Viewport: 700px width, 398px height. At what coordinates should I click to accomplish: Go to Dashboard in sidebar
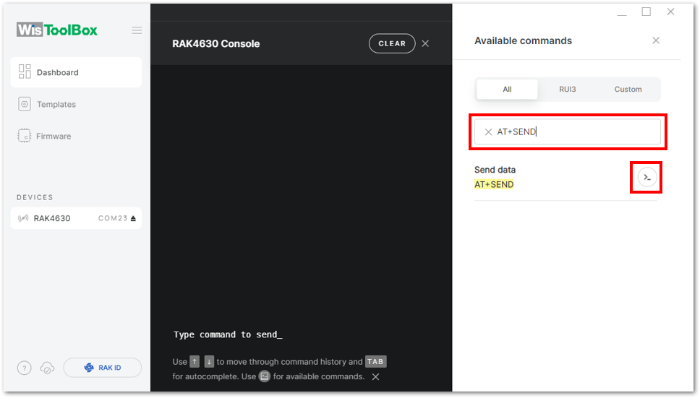coord(76,72)
